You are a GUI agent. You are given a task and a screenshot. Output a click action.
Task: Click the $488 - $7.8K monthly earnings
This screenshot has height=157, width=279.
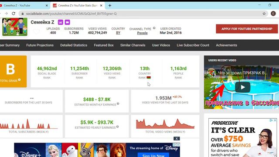click(x=97, y=99)
